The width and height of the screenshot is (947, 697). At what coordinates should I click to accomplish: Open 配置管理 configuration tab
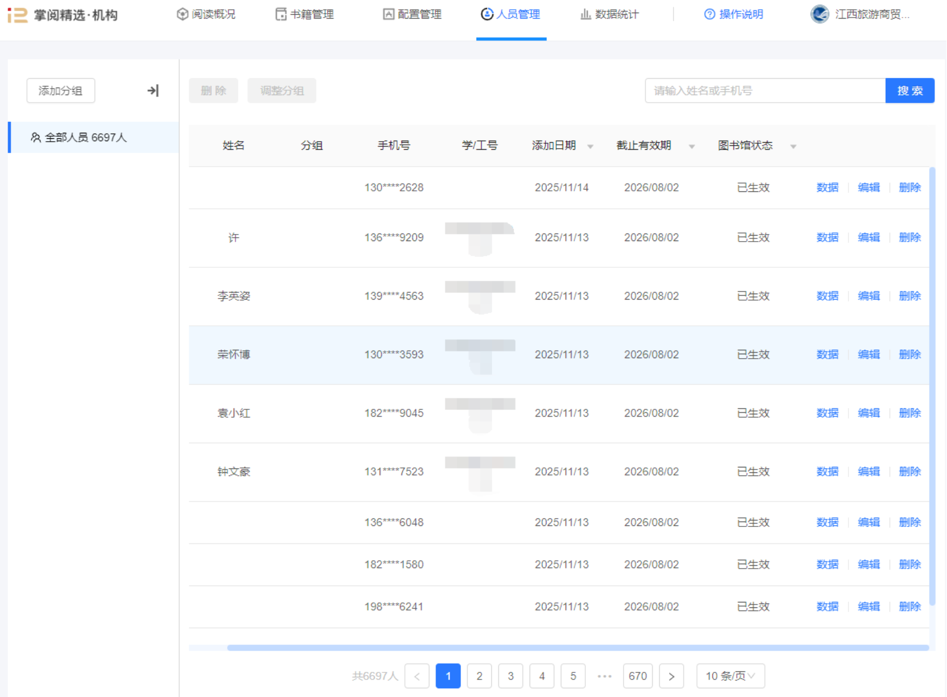coord(412,14)
